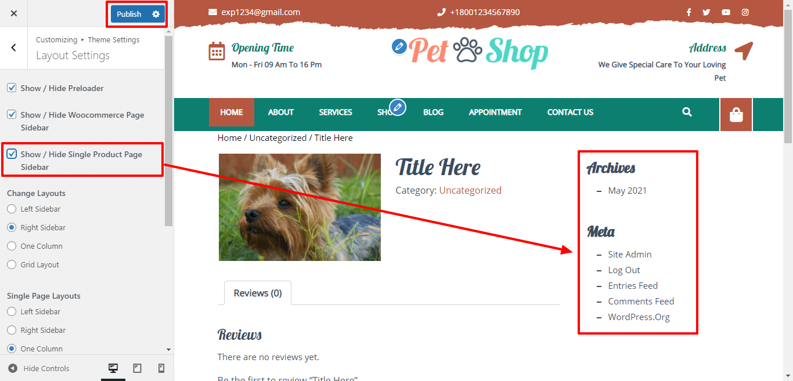
Task: Click the customizer panel scrollbar
Action: (169, 130)
